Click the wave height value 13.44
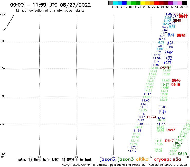 (153, 74)
